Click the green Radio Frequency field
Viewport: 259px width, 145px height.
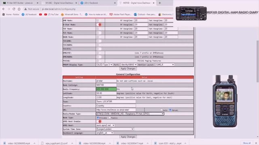tap(106, 89)
